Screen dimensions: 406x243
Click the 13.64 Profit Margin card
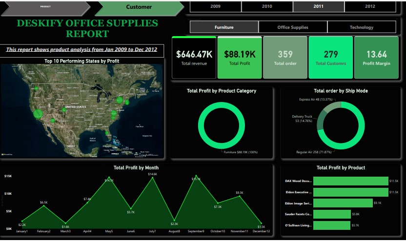(376, 58)
